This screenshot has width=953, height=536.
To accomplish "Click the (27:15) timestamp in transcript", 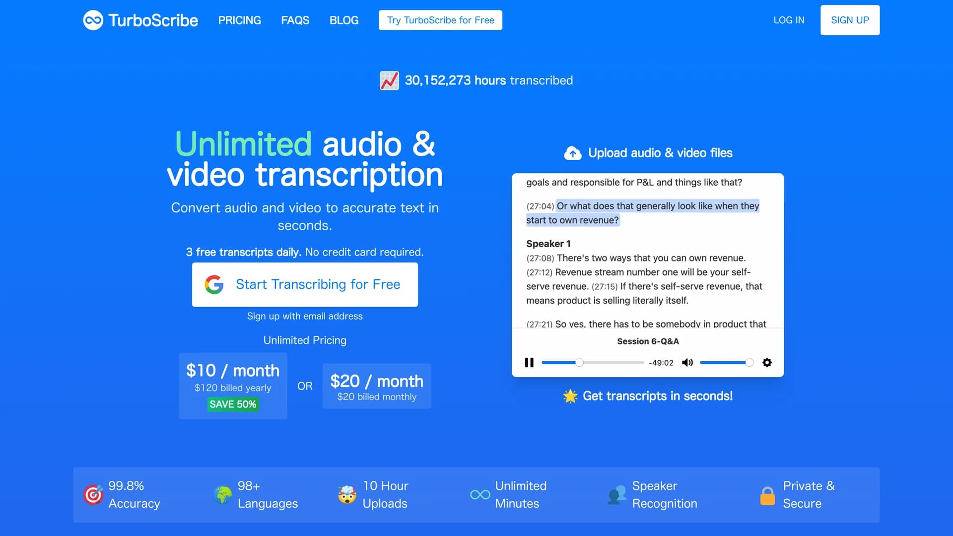I will 605,287.
